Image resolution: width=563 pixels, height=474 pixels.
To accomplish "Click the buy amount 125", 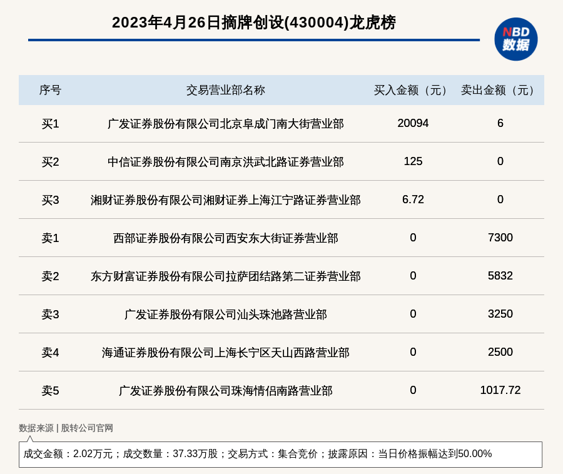I will 413,161.
